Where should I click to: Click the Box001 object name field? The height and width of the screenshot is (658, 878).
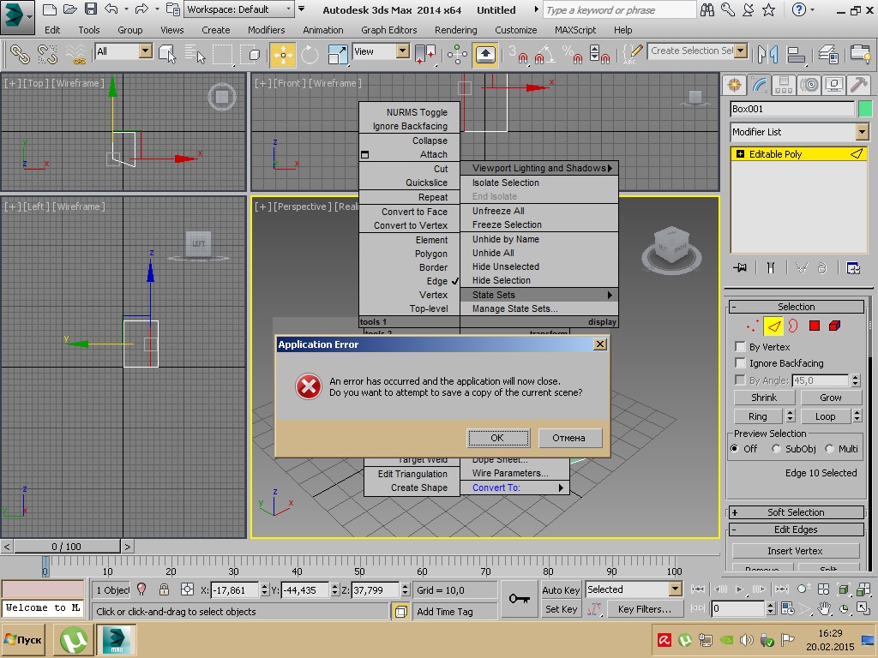tap(791, 109)
